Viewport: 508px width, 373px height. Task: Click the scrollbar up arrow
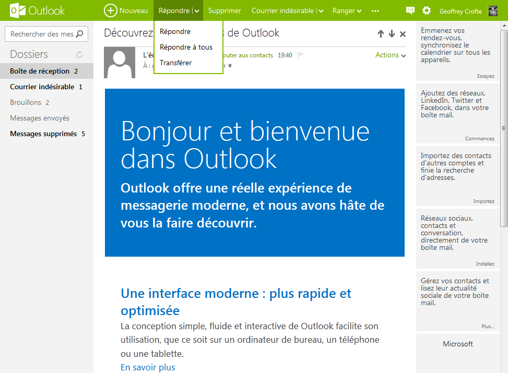pyautogui.click(x=504, y=25)
